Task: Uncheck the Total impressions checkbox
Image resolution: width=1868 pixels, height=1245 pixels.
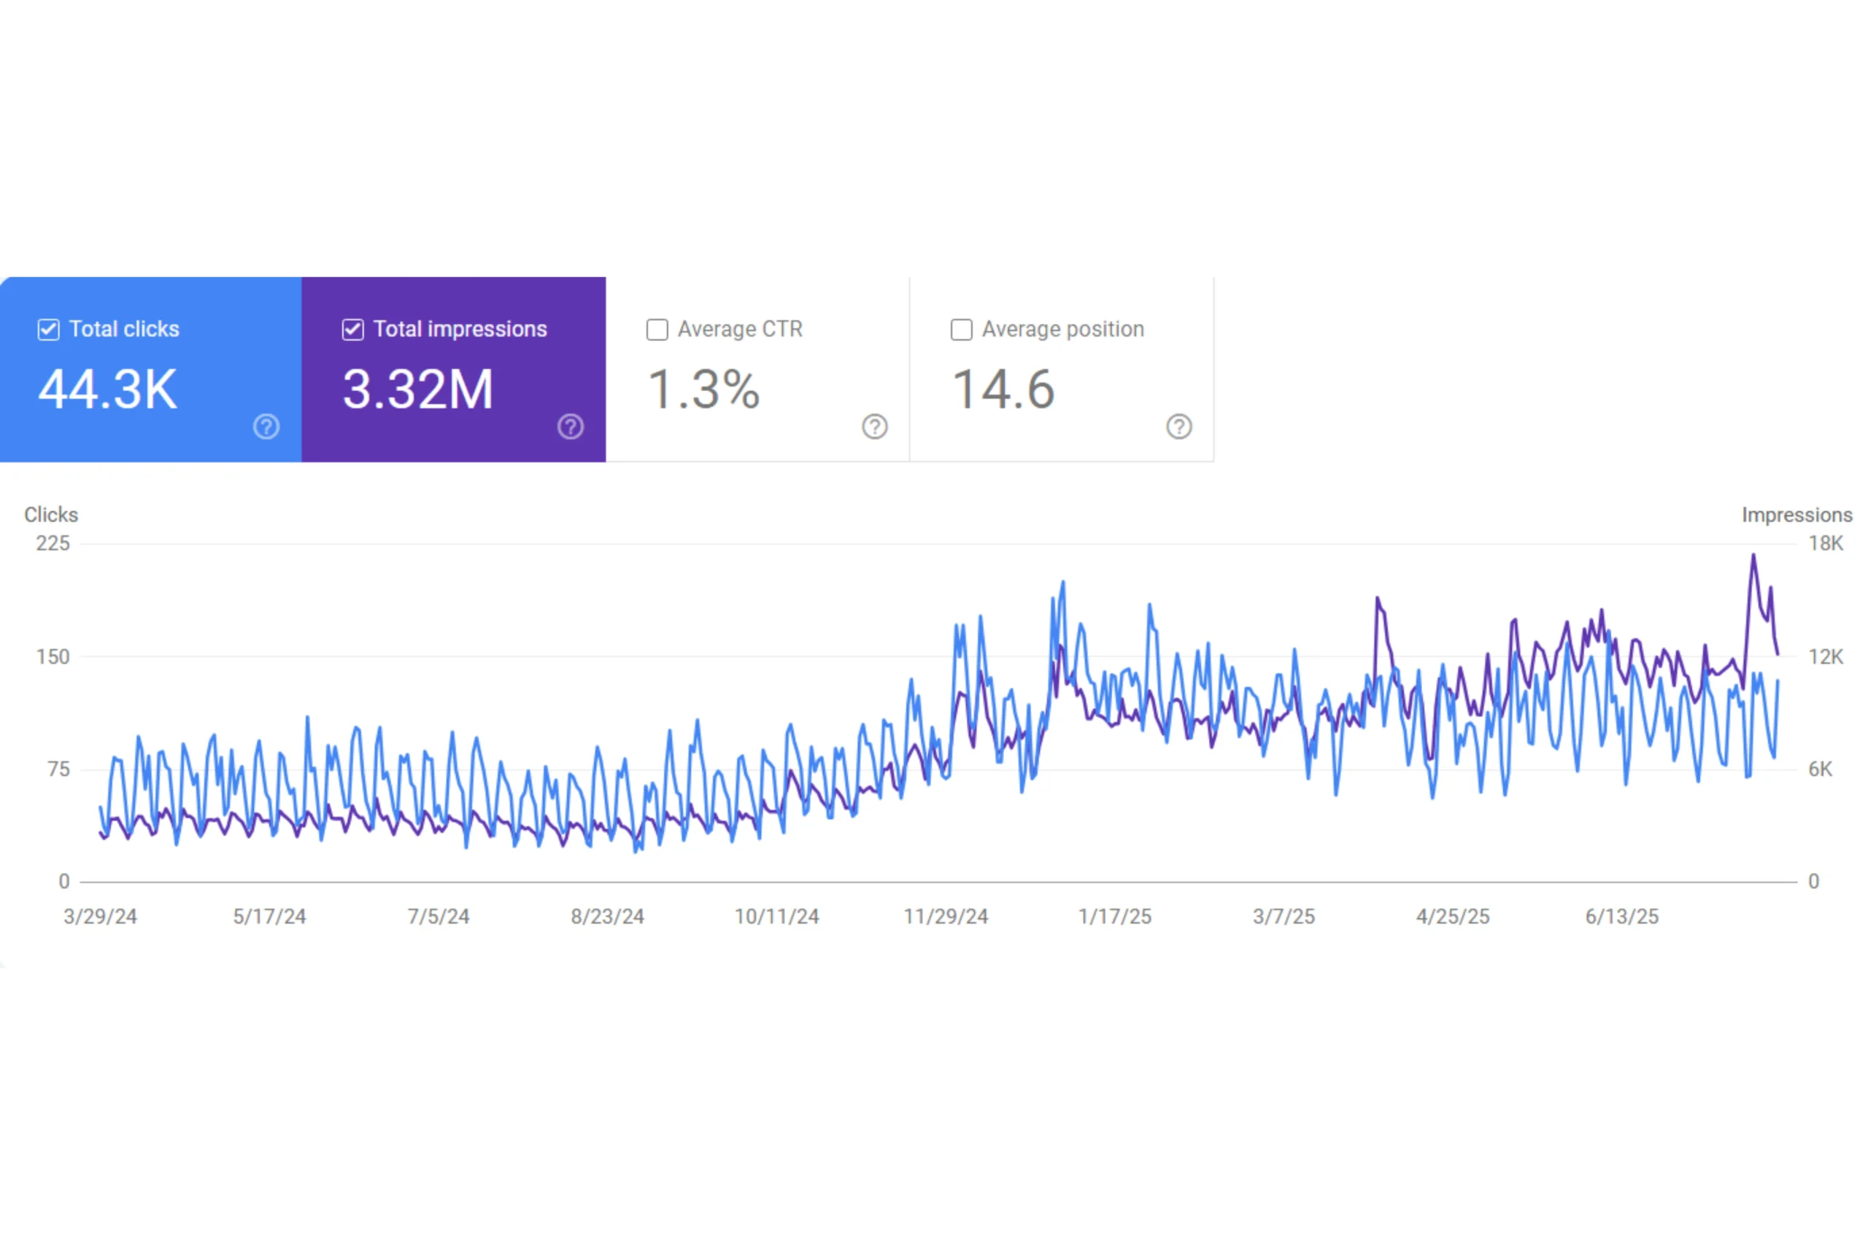Action: pos(352,330)
